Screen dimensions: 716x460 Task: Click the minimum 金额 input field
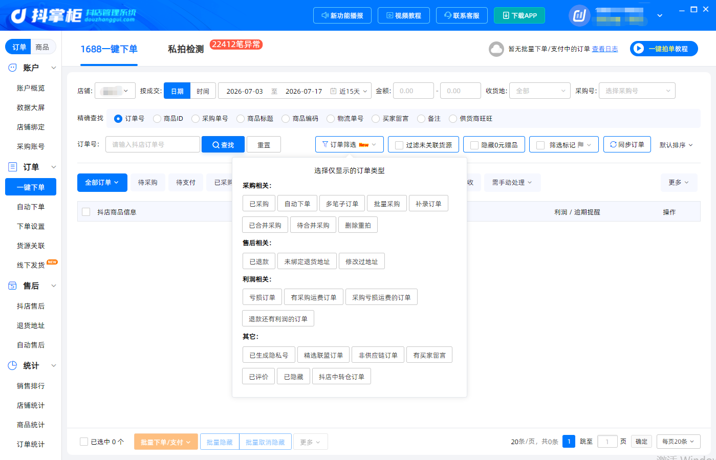[x=414, y=91]
